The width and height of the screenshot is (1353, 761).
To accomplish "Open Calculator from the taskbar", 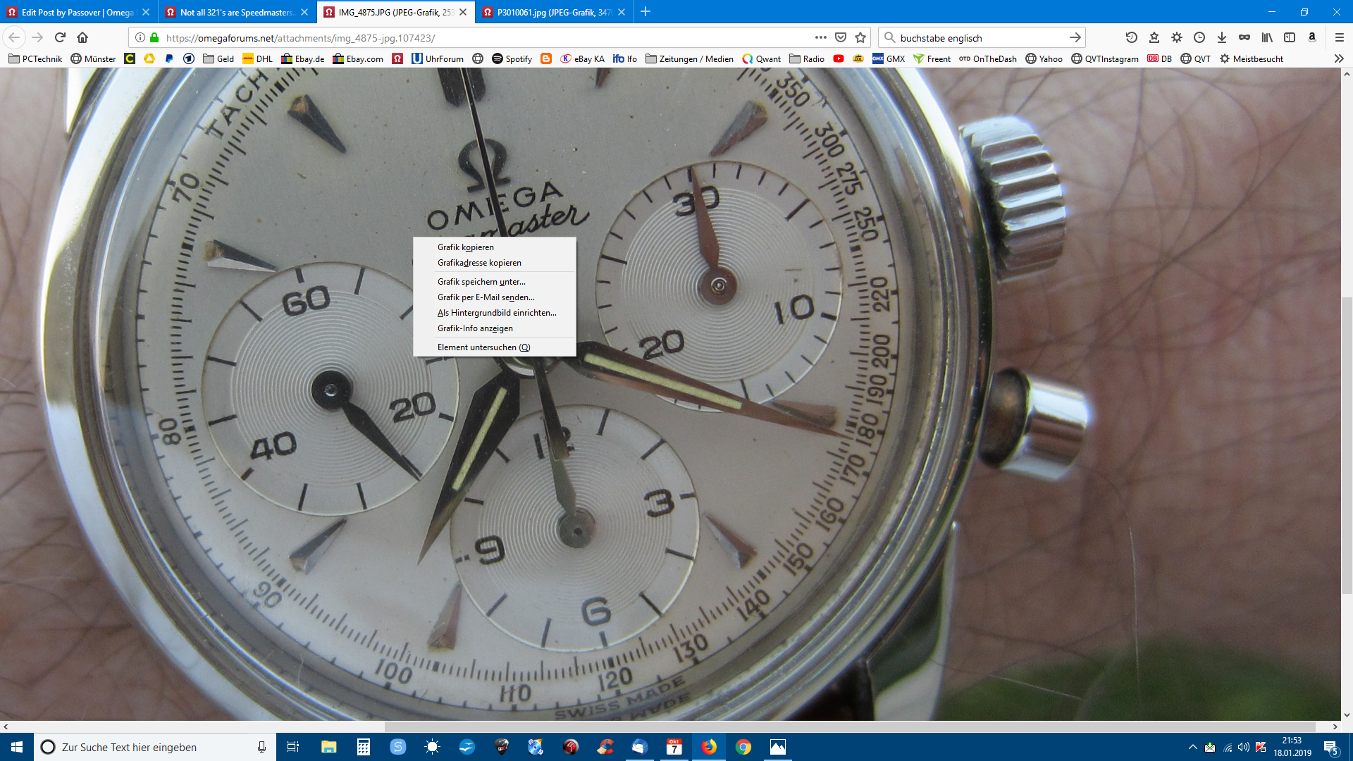I will click(364, 747).
